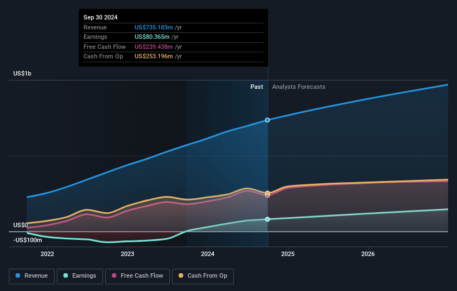This screenshot has height=291, width=457.
Task: Click the pink Free Cash Flow legend dot
Action: pyautogui.click(x=114, y=275)
